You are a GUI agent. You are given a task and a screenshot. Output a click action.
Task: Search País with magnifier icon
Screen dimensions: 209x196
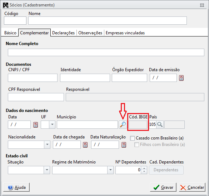[x=160, y=124]
